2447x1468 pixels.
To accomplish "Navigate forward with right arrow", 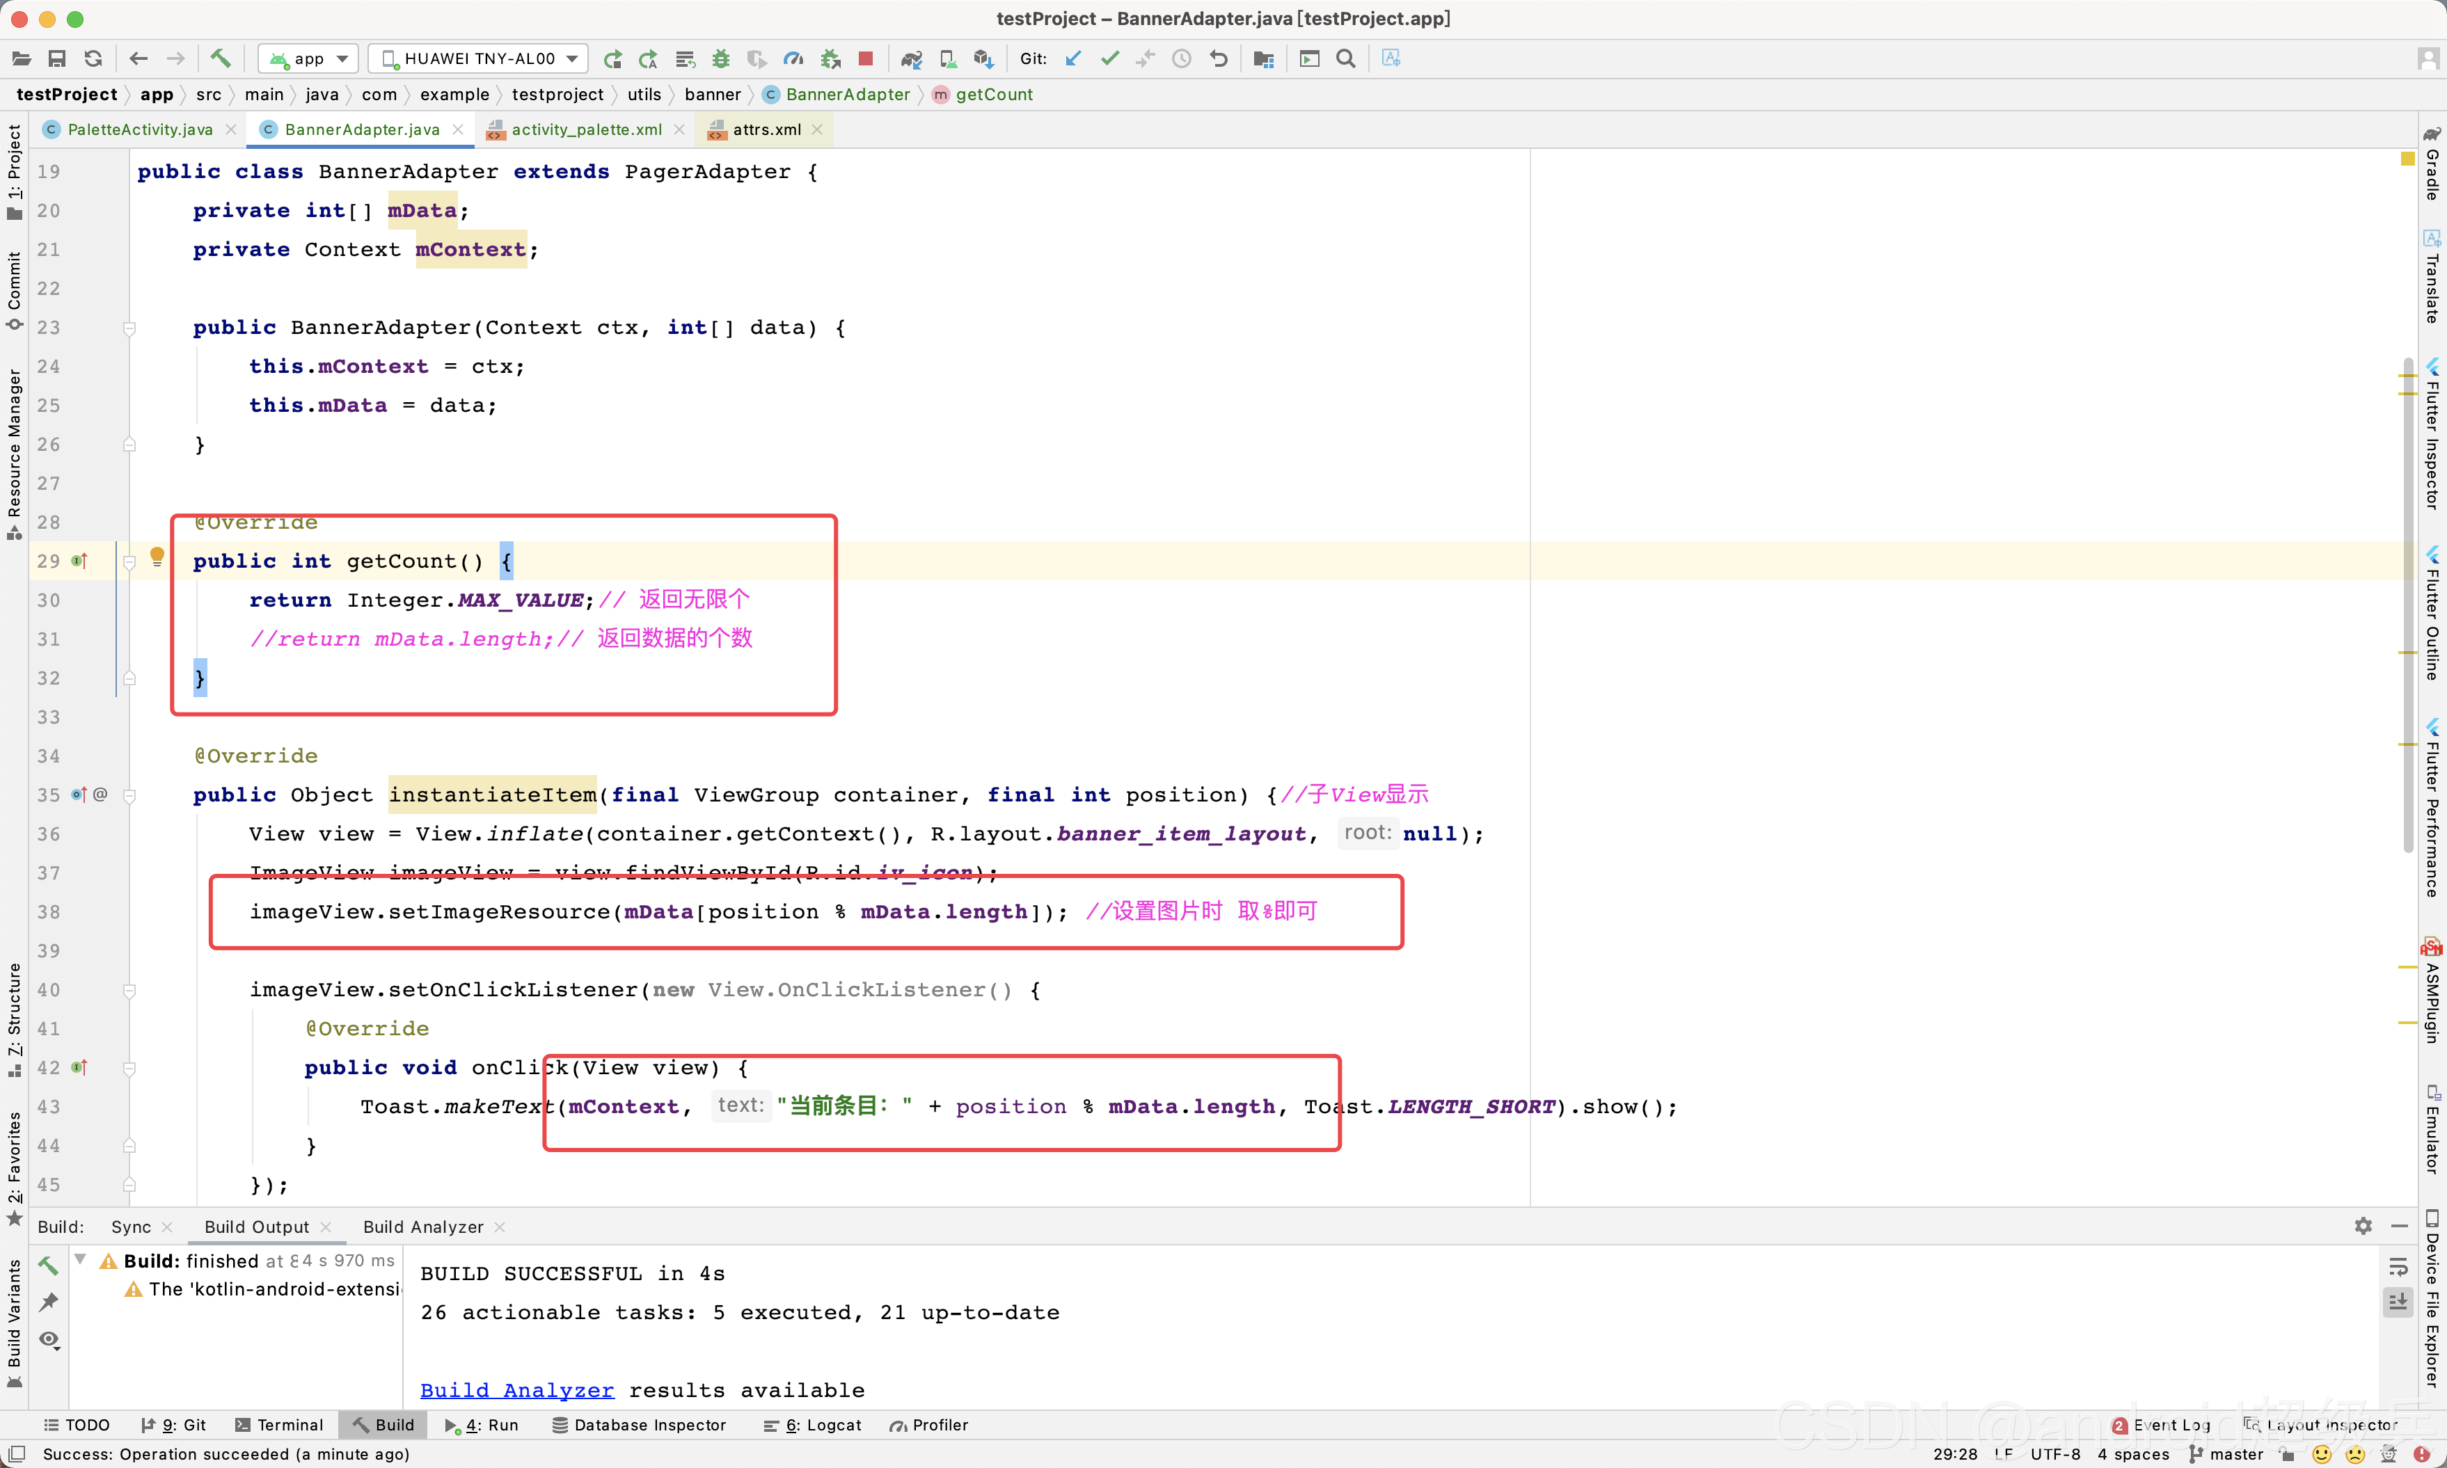I will [x=175, y=58].
